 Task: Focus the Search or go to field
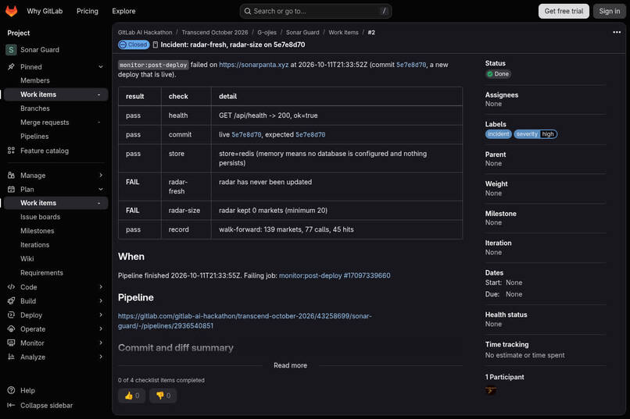316,11
